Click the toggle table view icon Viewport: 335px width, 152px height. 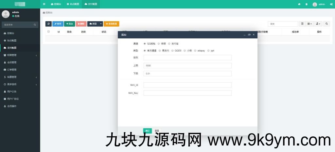point(302,24)
